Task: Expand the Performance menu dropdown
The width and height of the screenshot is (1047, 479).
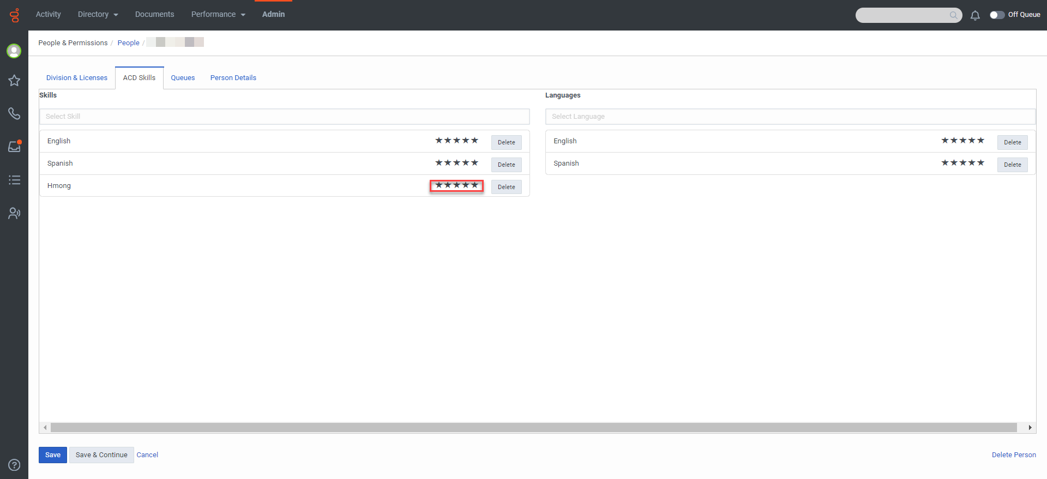Action: pyautogui.click(x=218, y=14)
